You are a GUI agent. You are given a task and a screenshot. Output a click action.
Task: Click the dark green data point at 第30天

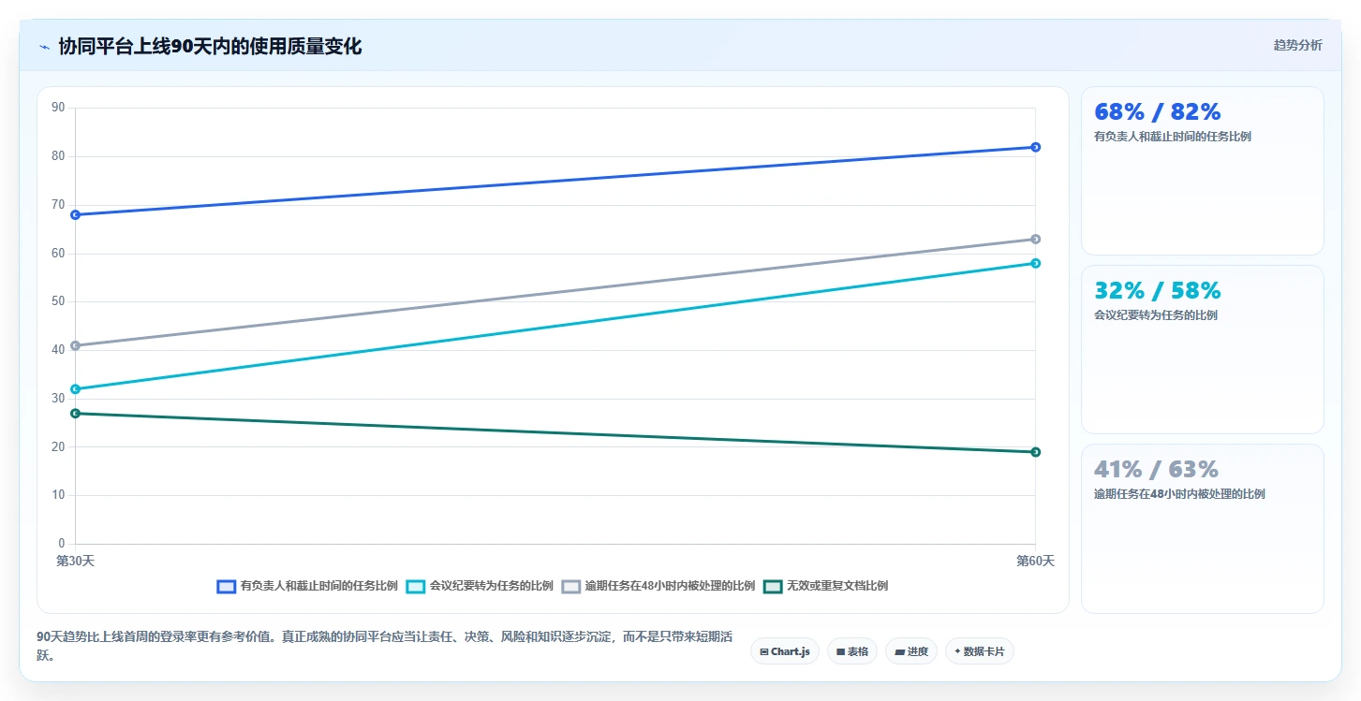pyautogui.click(x=75, y=413)
